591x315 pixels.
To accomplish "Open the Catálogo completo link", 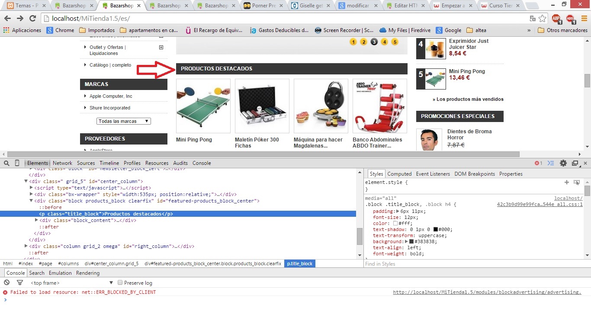I will point(110,65).
